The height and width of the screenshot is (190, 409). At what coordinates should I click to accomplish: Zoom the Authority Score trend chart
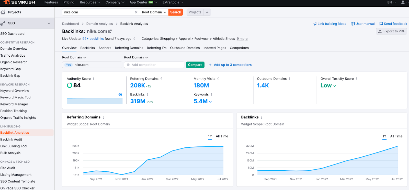coord(120,95)
